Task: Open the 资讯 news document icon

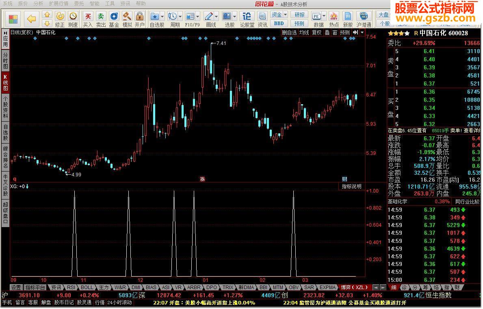Action: pyautogui.click(x=262, y=19)
